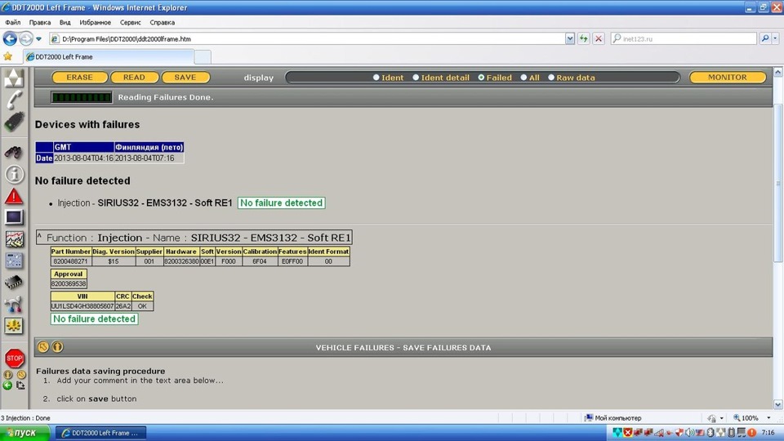Screen dimensions: 784x441
Task: Open the Справка menu
Action: [x=162, y=22]
